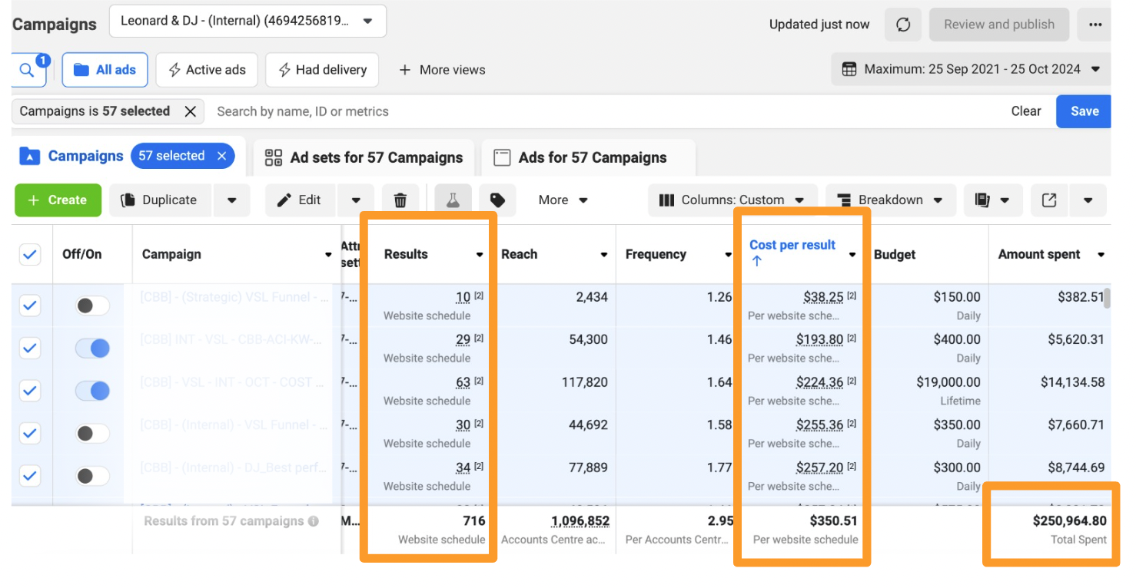Turn on the campaign with 10 results
The image size is (1136, 588).
[x=92, y=306]
